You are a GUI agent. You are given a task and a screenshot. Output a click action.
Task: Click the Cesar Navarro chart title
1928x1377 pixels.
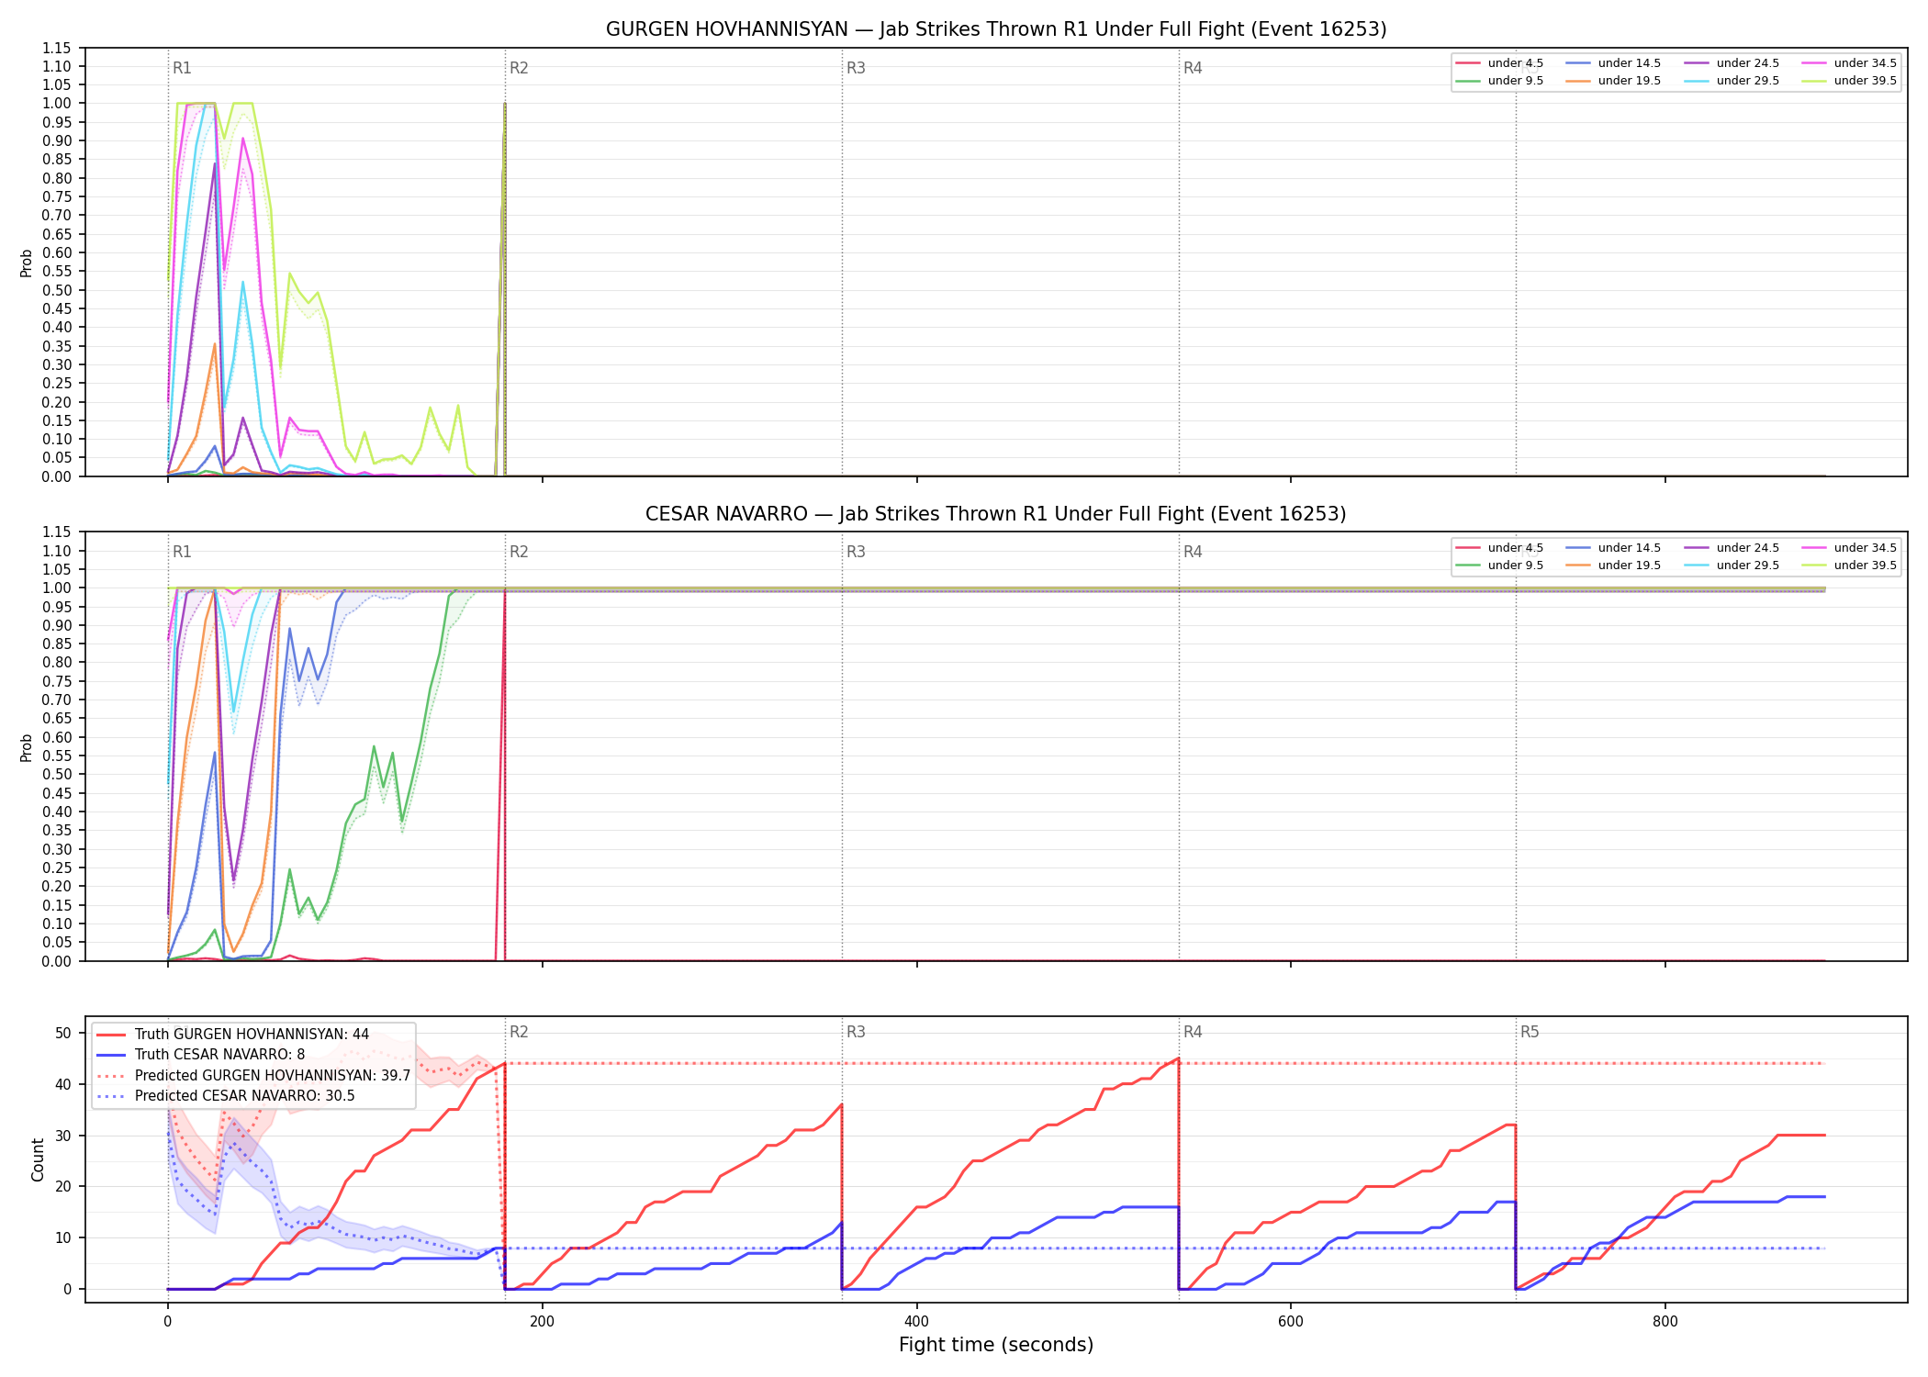(996, 514)
